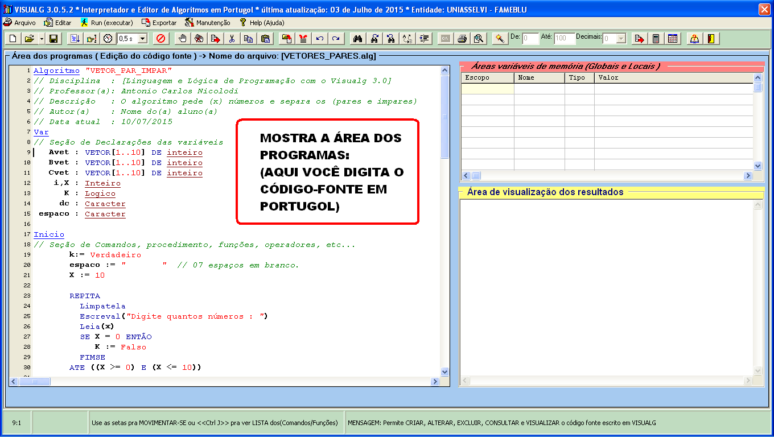Click the De: value input field

coord(529,39)
